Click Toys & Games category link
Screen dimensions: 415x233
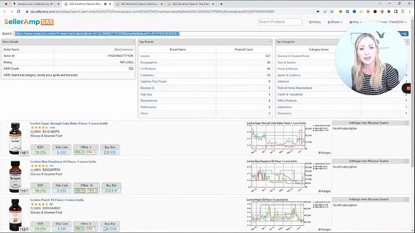(x=287, y=62)
